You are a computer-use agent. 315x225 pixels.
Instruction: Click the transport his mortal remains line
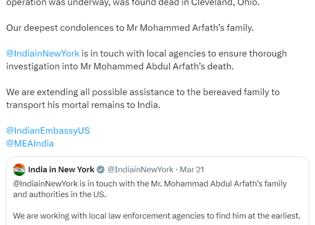coord(83,105)
